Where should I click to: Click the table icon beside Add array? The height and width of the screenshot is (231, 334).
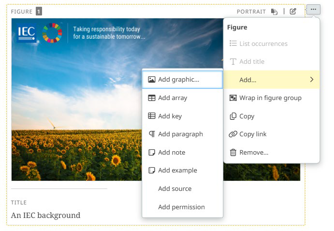pyautogui.click(x=152, y=98)
